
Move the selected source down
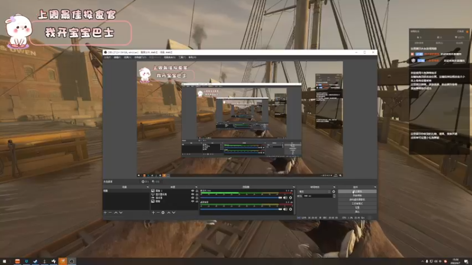coord(173,213)
